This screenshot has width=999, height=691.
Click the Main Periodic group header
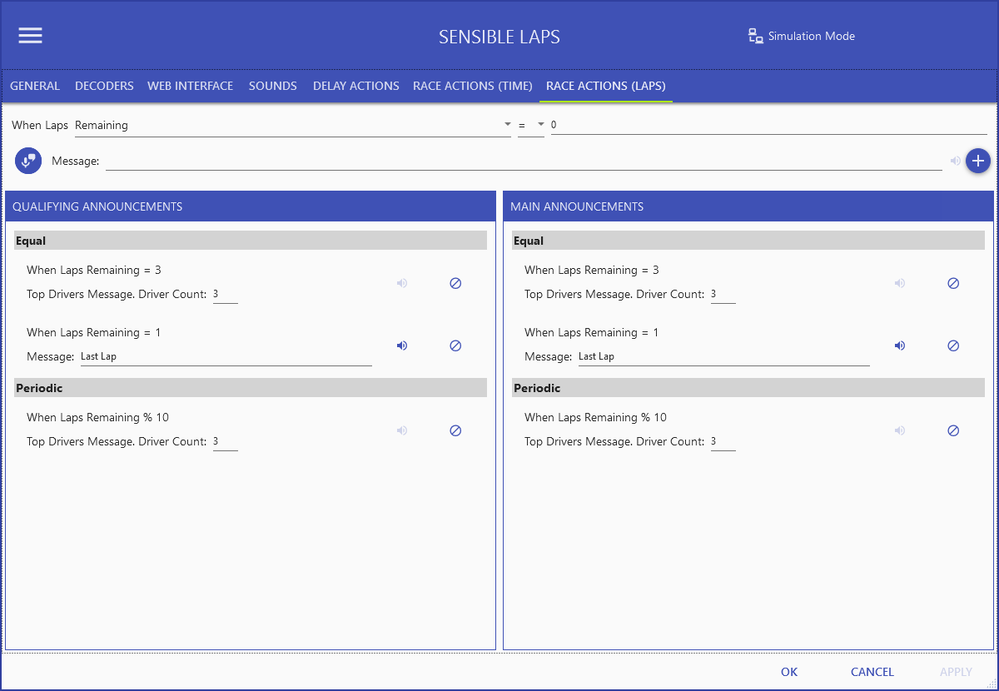coord(748,388)
